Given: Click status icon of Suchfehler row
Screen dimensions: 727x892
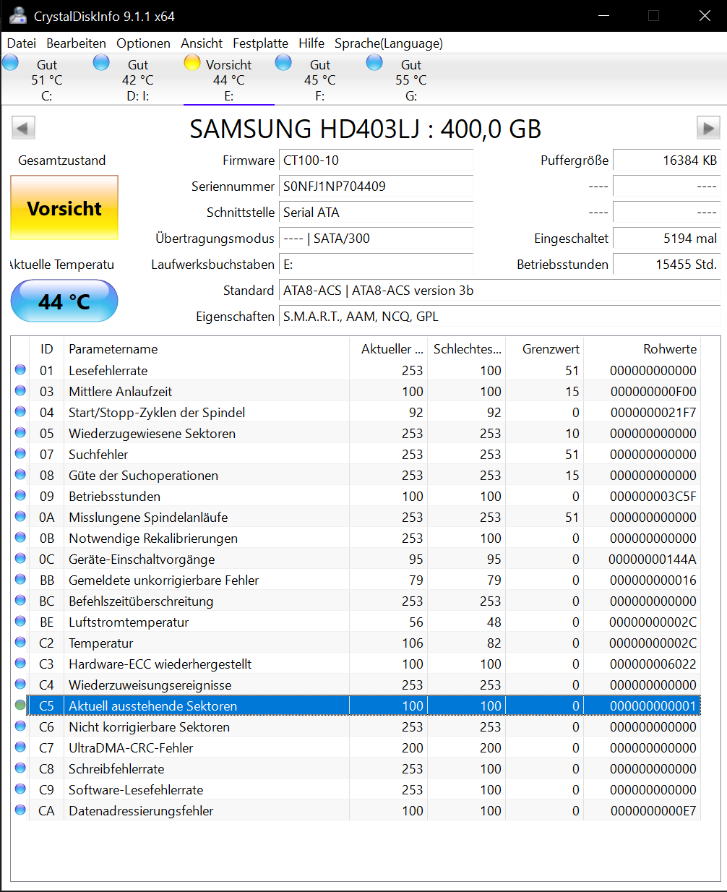Looking at the screenshot, I should tap(20, 454).
